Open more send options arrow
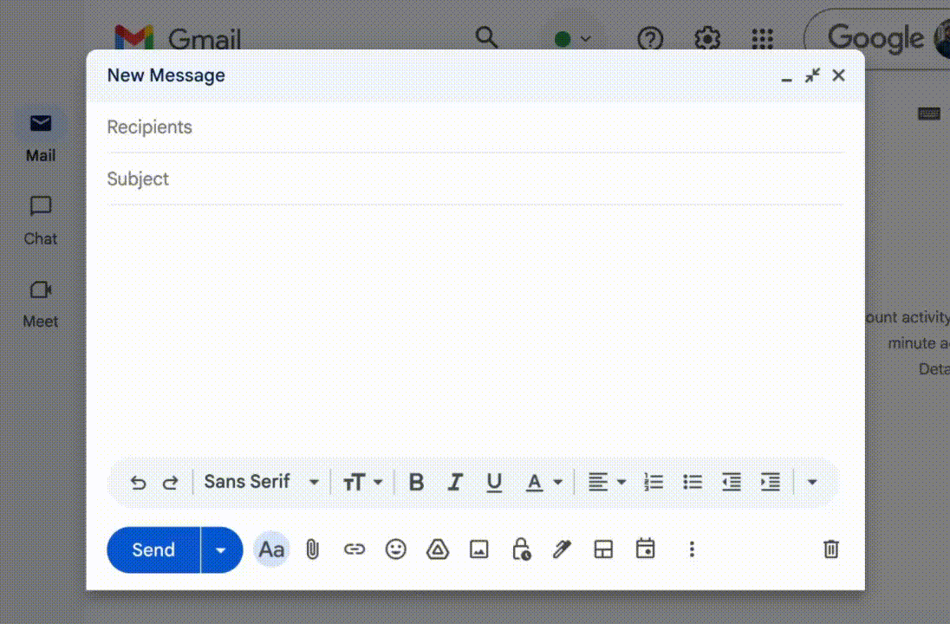 point(221,550)
